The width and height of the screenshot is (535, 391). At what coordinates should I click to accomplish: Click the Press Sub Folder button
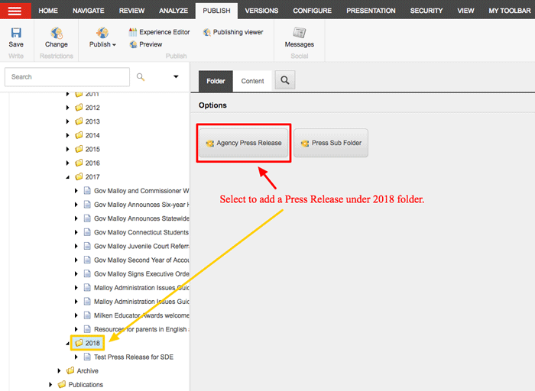(x=330, y=143)
